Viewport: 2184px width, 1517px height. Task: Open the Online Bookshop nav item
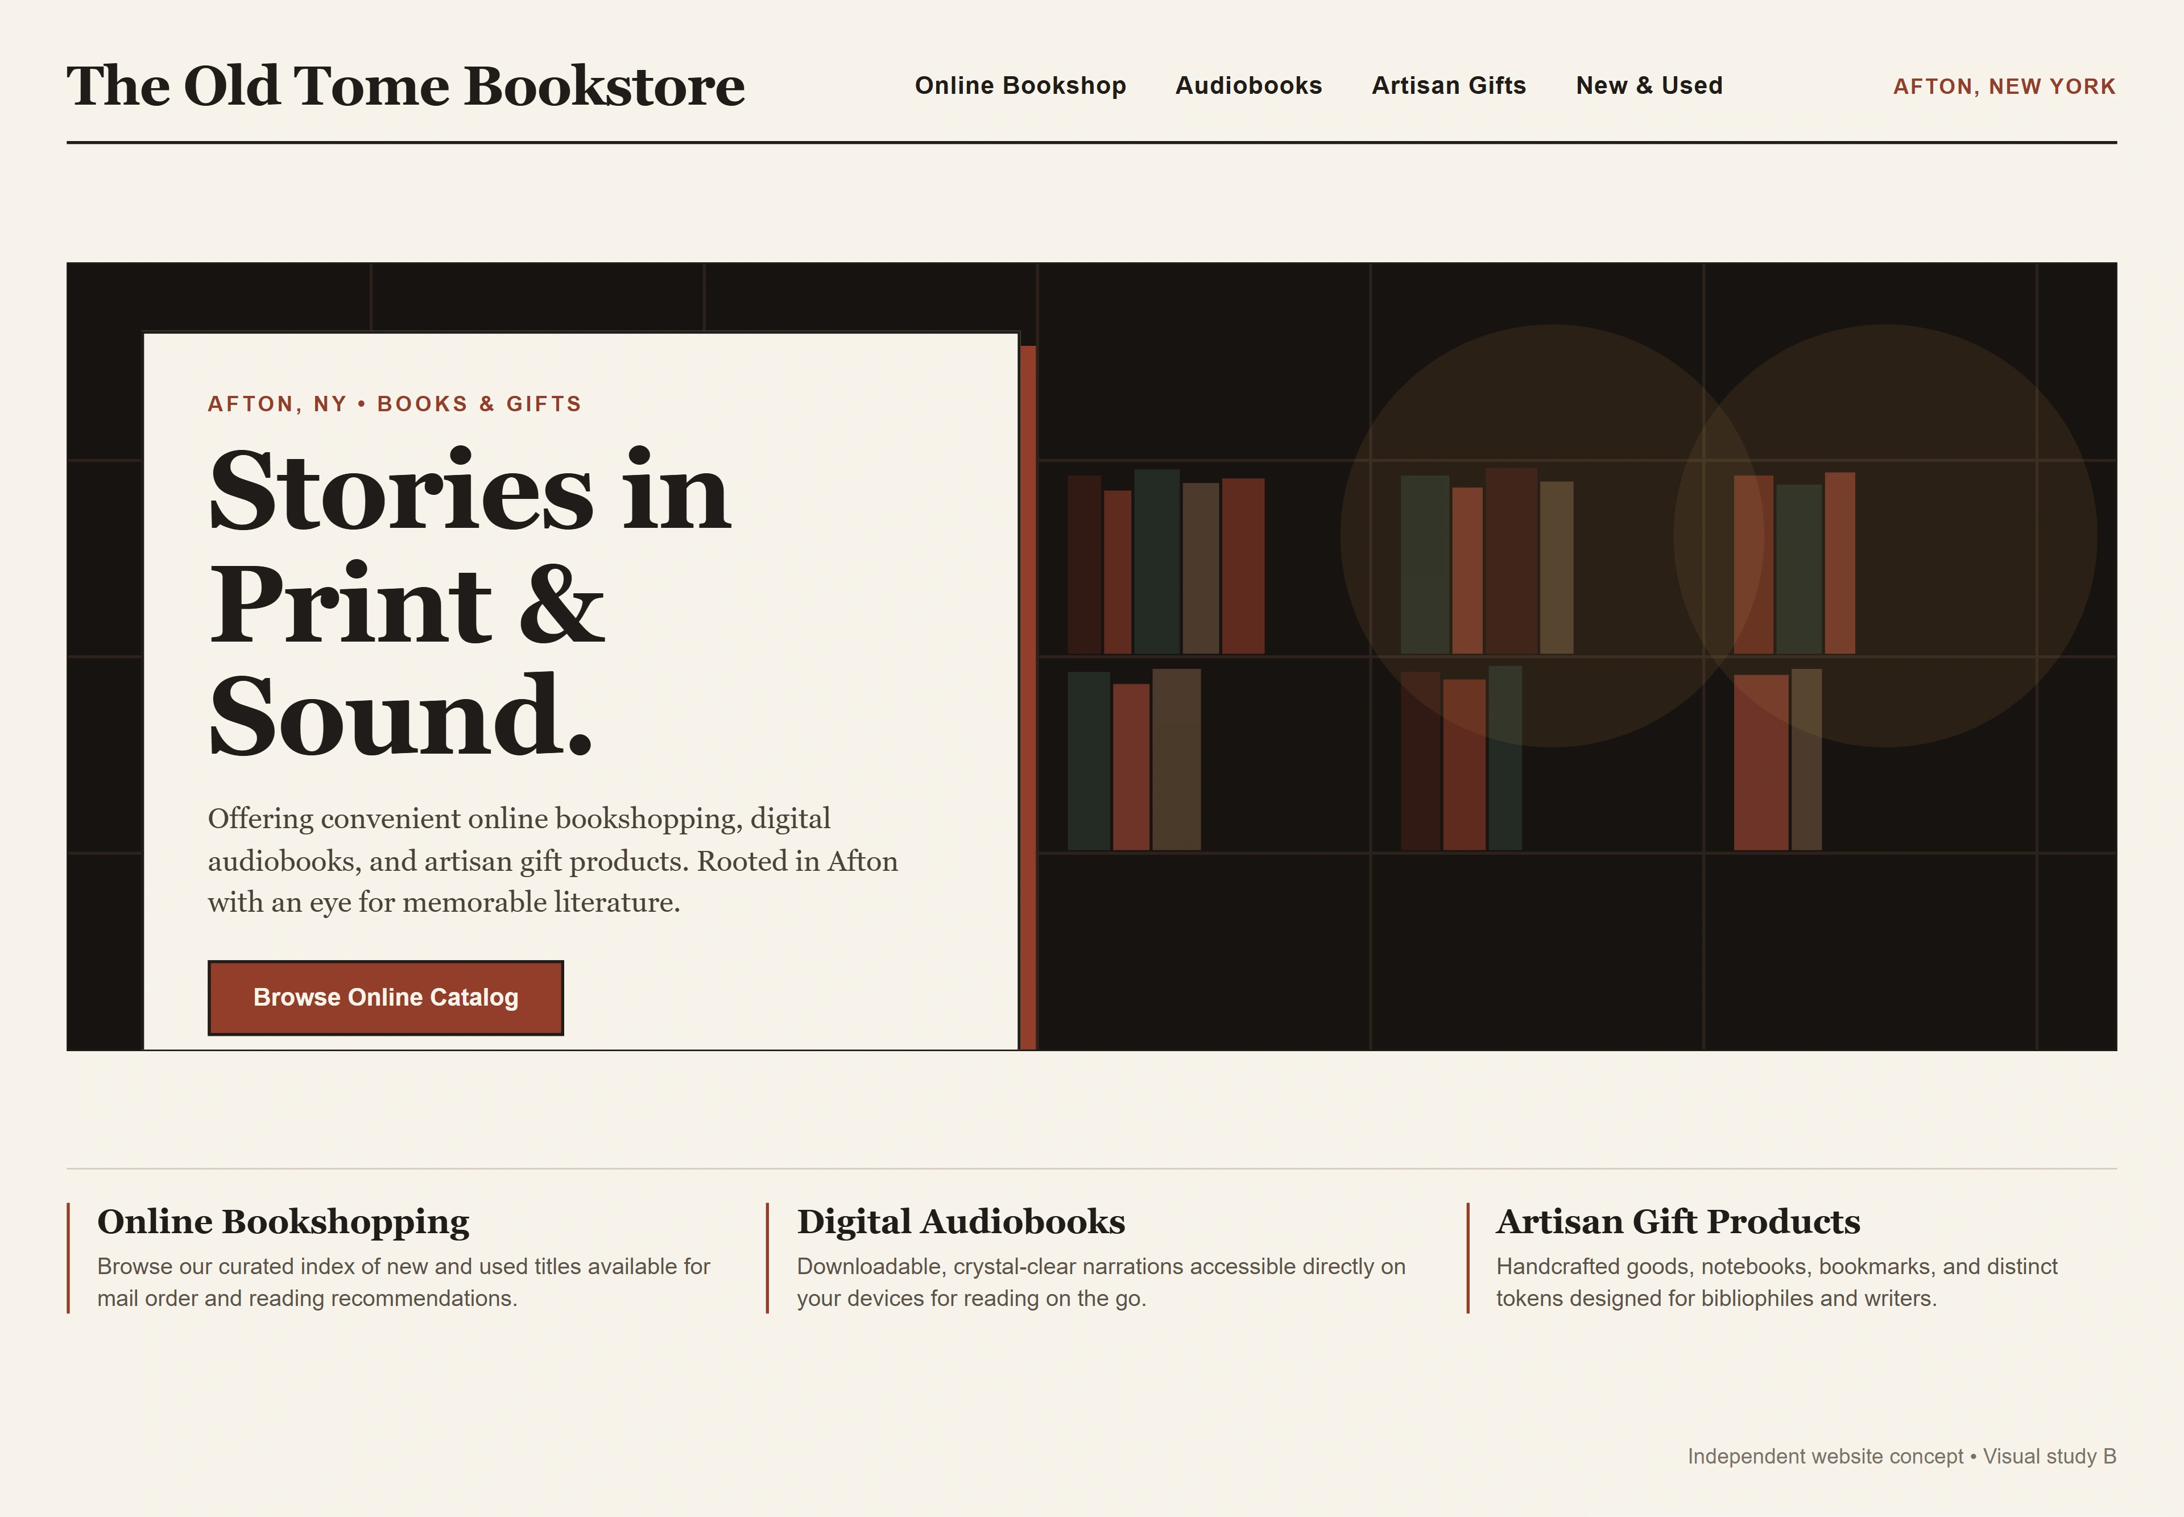[x=1020, y=85]
